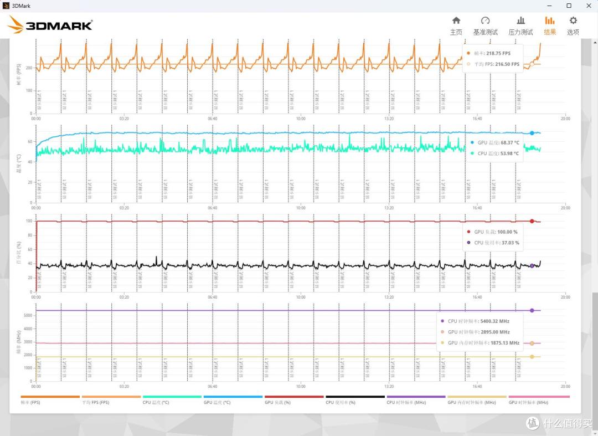Close the 3DMark window
This screenshot has width=598, height=436.
[x=589, y=6]
